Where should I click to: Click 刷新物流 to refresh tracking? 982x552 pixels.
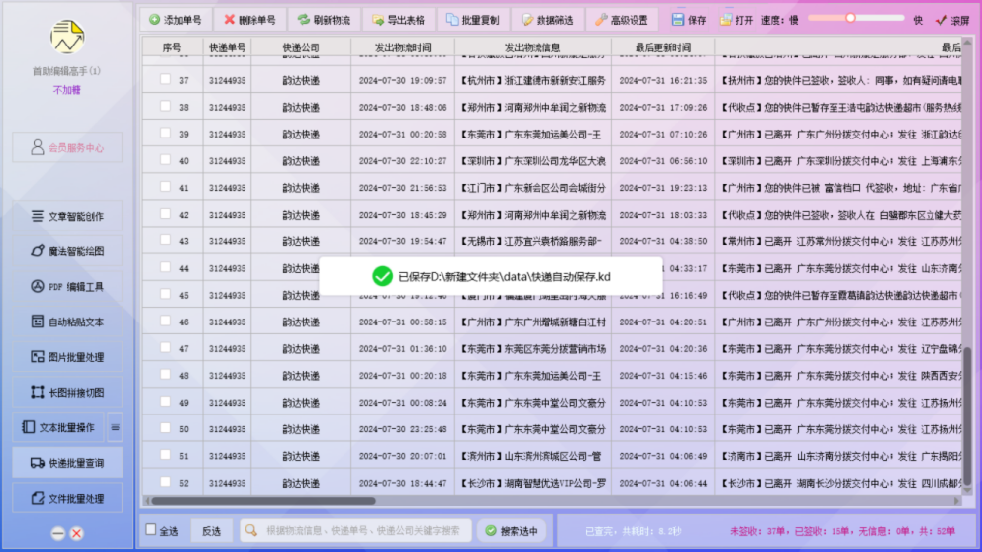[324, 20]
